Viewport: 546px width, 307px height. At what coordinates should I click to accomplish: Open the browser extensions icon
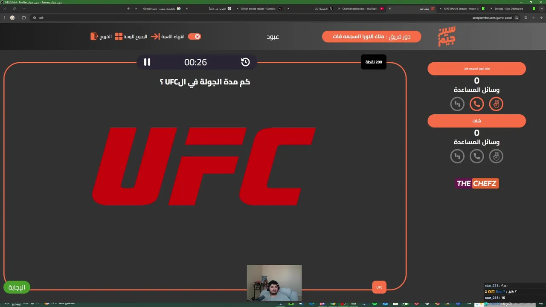24,18
